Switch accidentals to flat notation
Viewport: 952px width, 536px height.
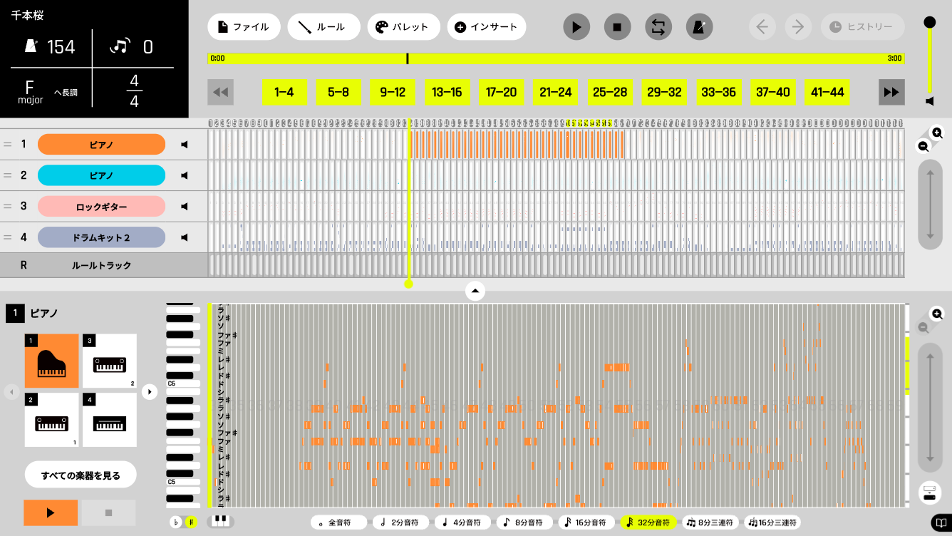[x=176, y=522]
